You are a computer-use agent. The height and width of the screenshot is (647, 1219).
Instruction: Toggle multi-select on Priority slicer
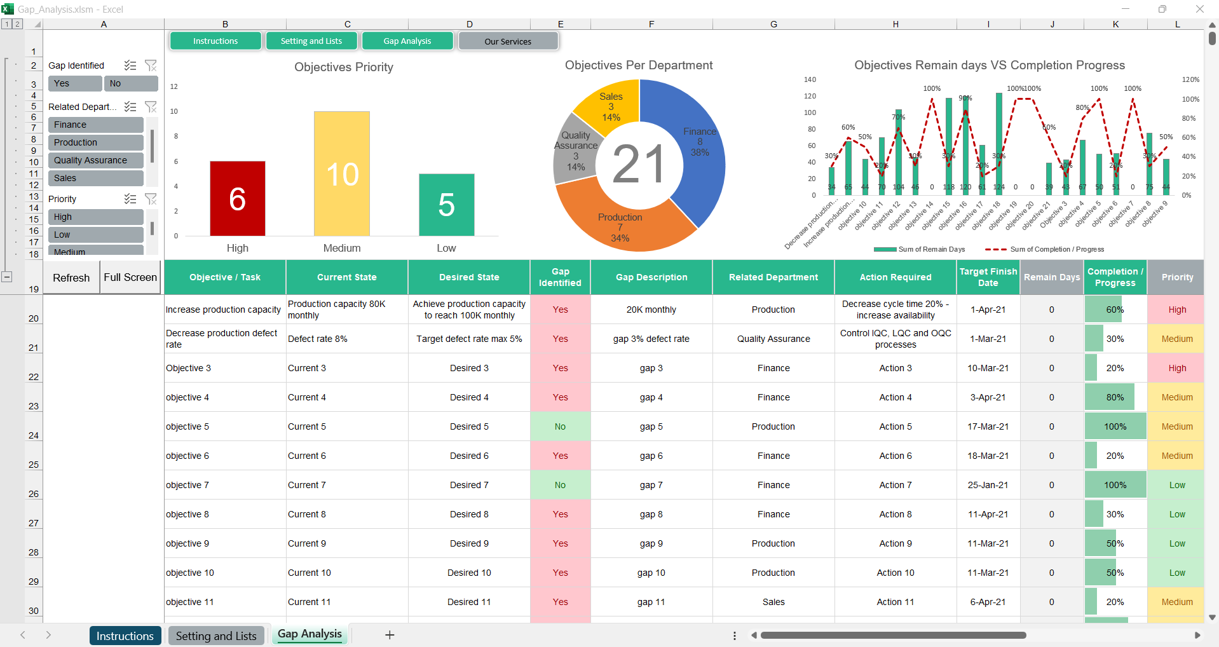(x=130, y=199)
